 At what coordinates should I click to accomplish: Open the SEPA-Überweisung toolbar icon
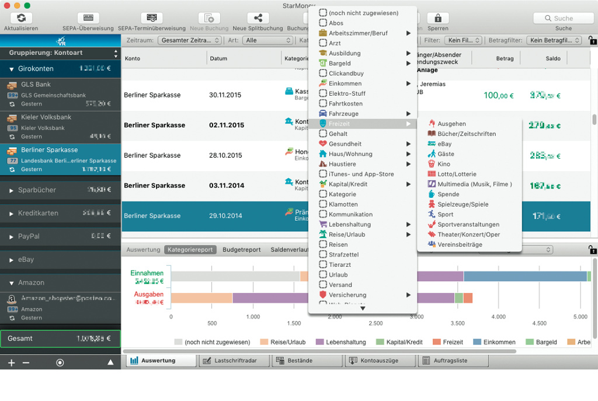pos(88,18)
